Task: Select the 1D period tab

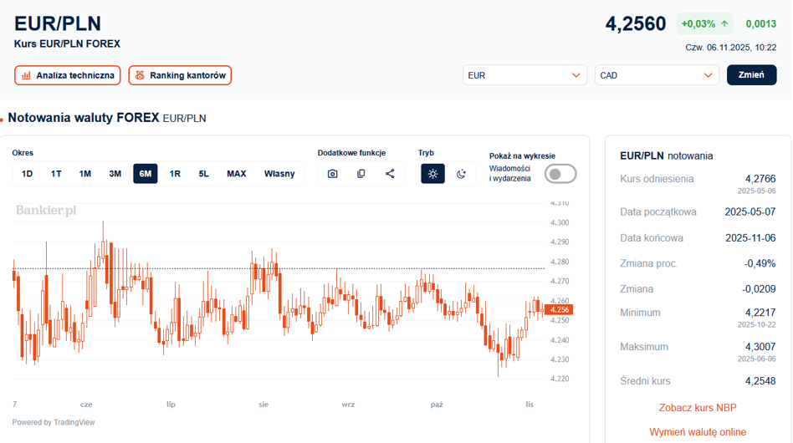Action: [x=27, y=174]
